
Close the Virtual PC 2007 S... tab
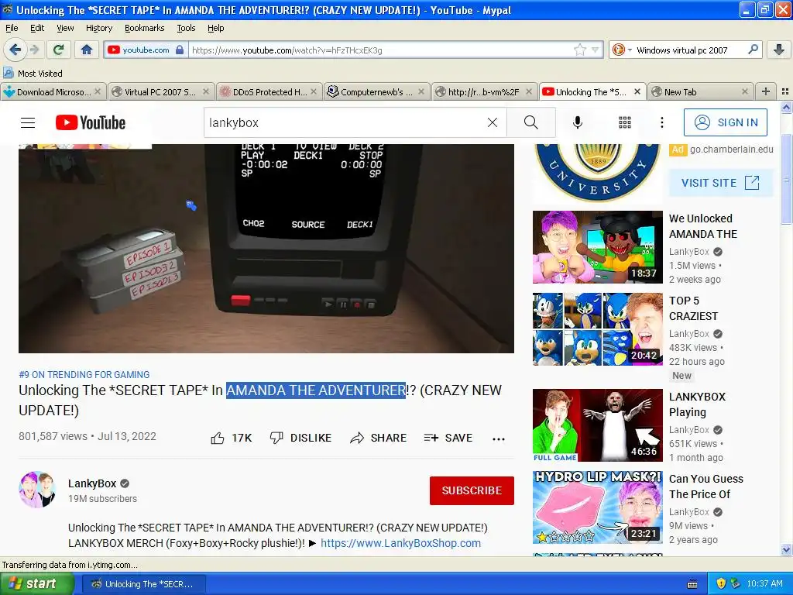tap(206, 91)
